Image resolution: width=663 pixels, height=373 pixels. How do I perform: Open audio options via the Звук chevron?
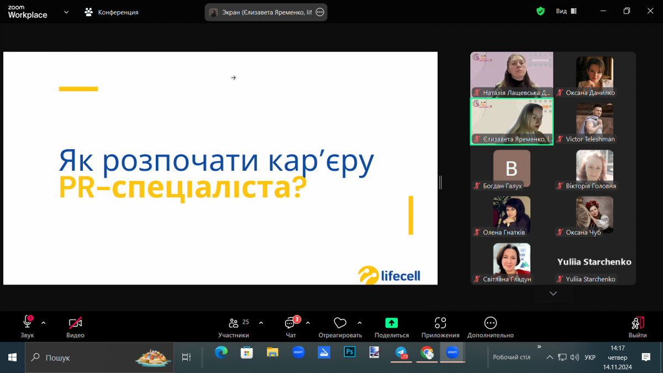pyautogui.click(x=43, y=323)
